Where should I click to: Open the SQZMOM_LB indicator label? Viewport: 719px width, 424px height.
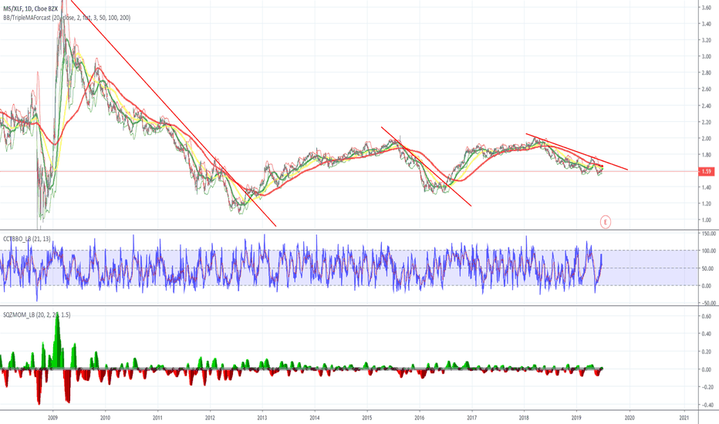point(37,315)
